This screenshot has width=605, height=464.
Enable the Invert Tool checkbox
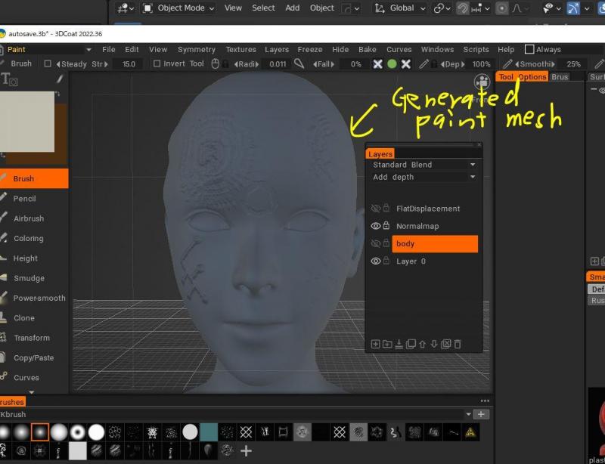point(157,64)
